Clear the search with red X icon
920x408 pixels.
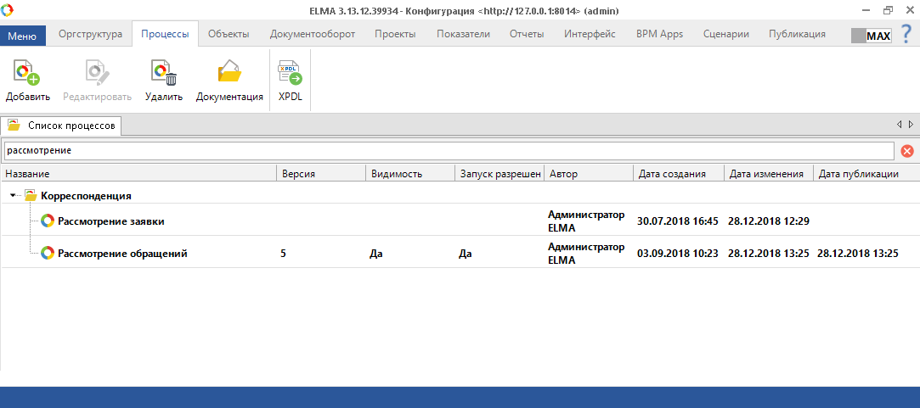[x=906, y=151]
